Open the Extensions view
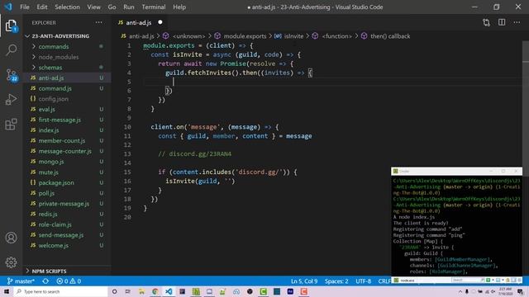Viewport: 529px width, 297px height. pos(11,125)
